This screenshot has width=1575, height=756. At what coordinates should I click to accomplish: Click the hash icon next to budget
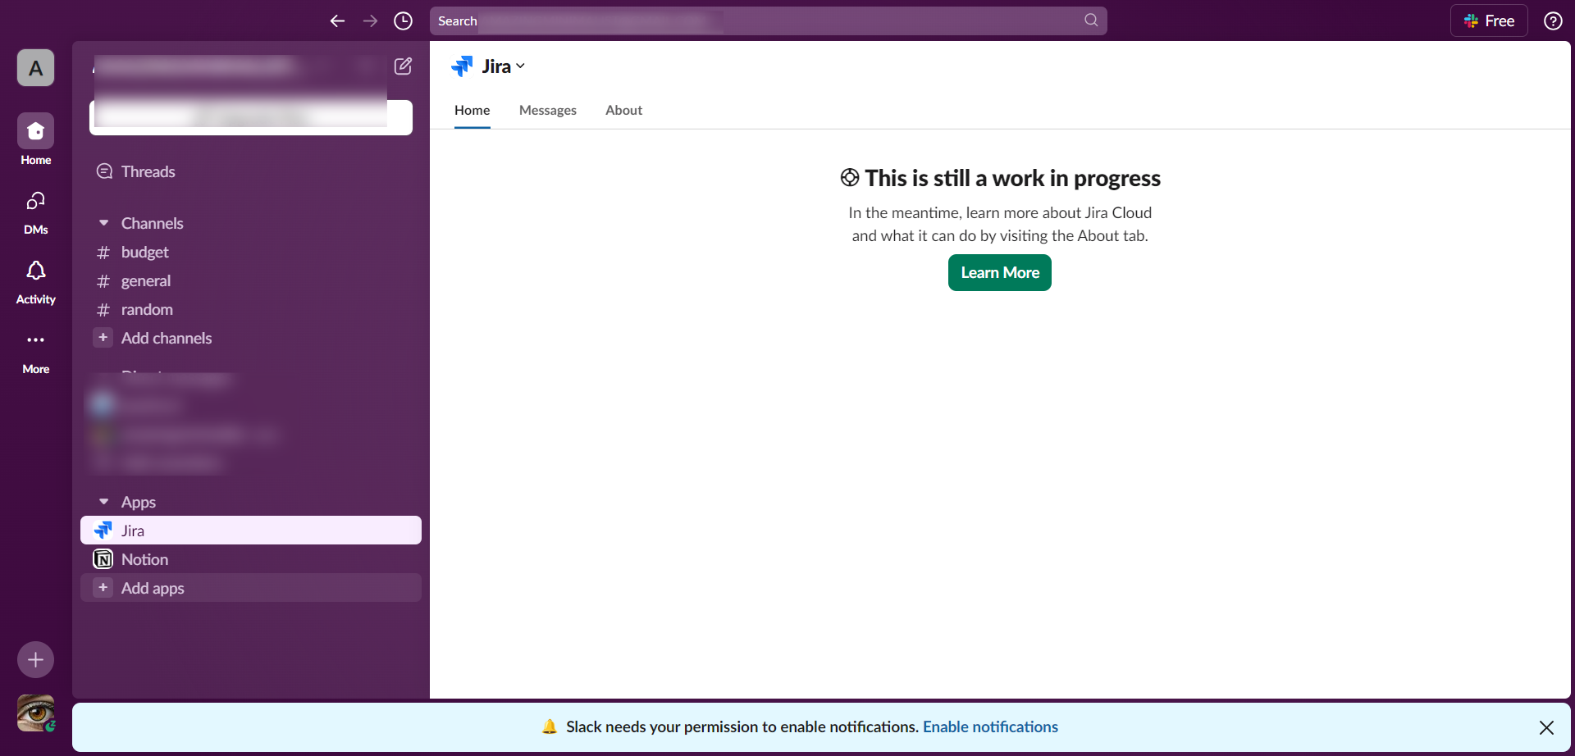(103, 253)
